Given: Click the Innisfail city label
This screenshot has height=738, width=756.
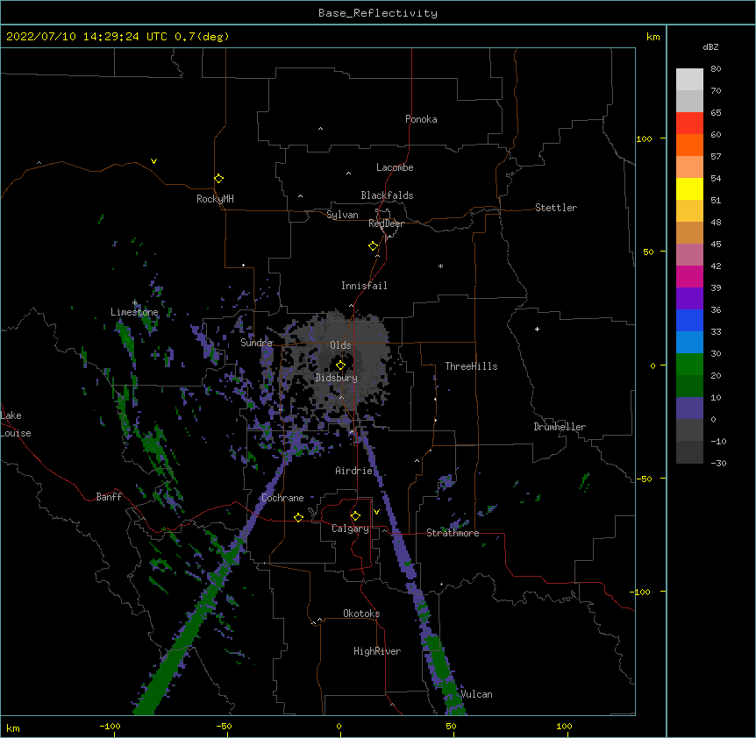Looking at the screenshot, I should (x=364, y=286).
